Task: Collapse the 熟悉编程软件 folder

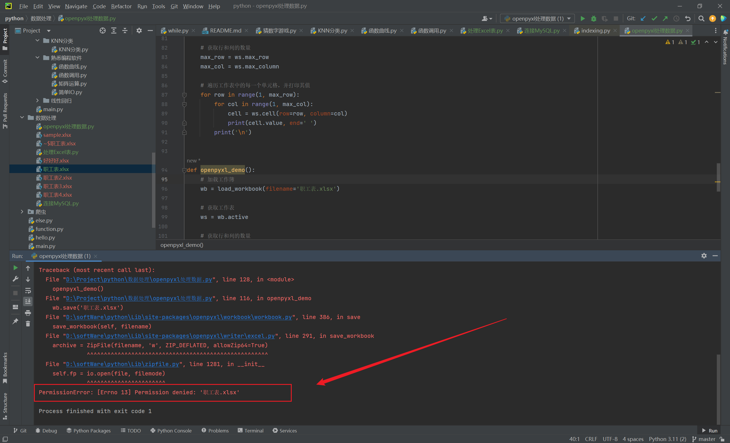Action: (x=37, y=58)
